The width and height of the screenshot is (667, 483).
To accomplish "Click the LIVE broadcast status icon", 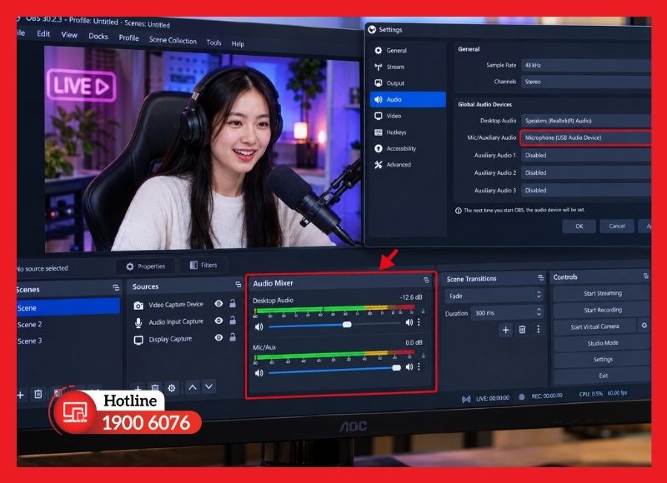I will click(x=466, y=399).
